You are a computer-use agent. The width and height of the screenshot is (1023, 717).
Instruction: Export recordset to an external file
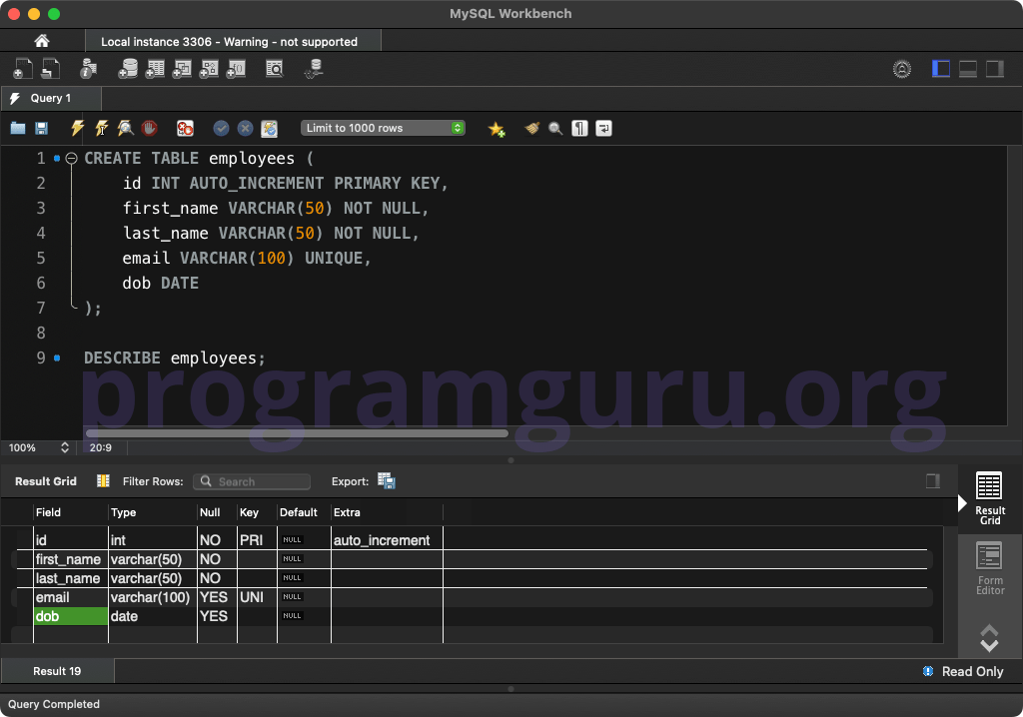click(387, 480)
